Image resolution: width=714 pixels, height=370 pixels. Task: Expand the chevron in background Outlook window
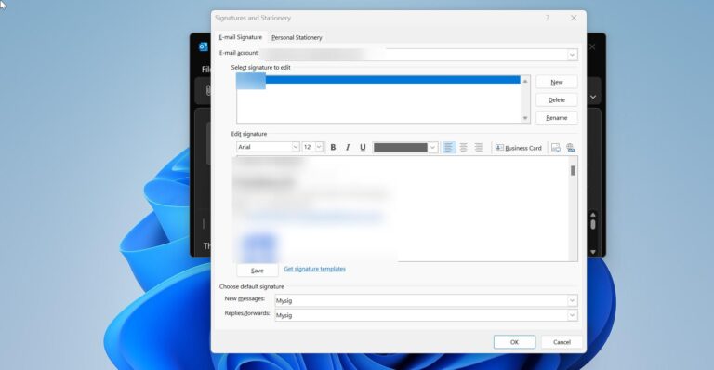(593, 97)
